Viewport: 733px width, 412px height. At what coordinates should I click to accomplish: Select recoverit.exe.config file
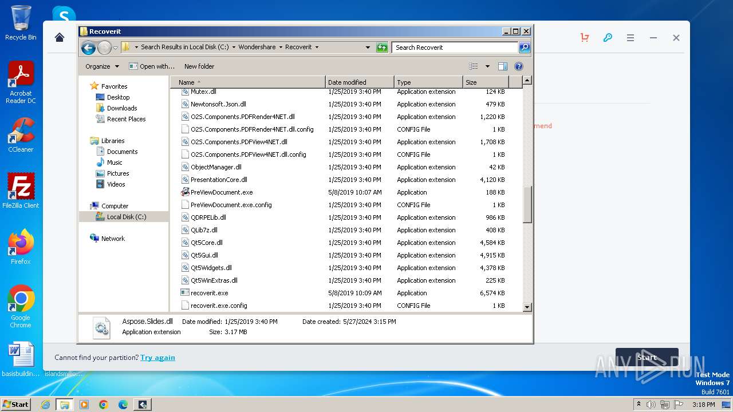tap(219, 306)
